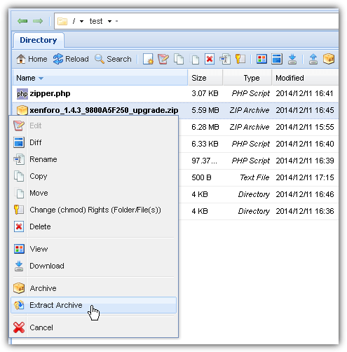Click the red X delete toolbar icon

[210, 59]
